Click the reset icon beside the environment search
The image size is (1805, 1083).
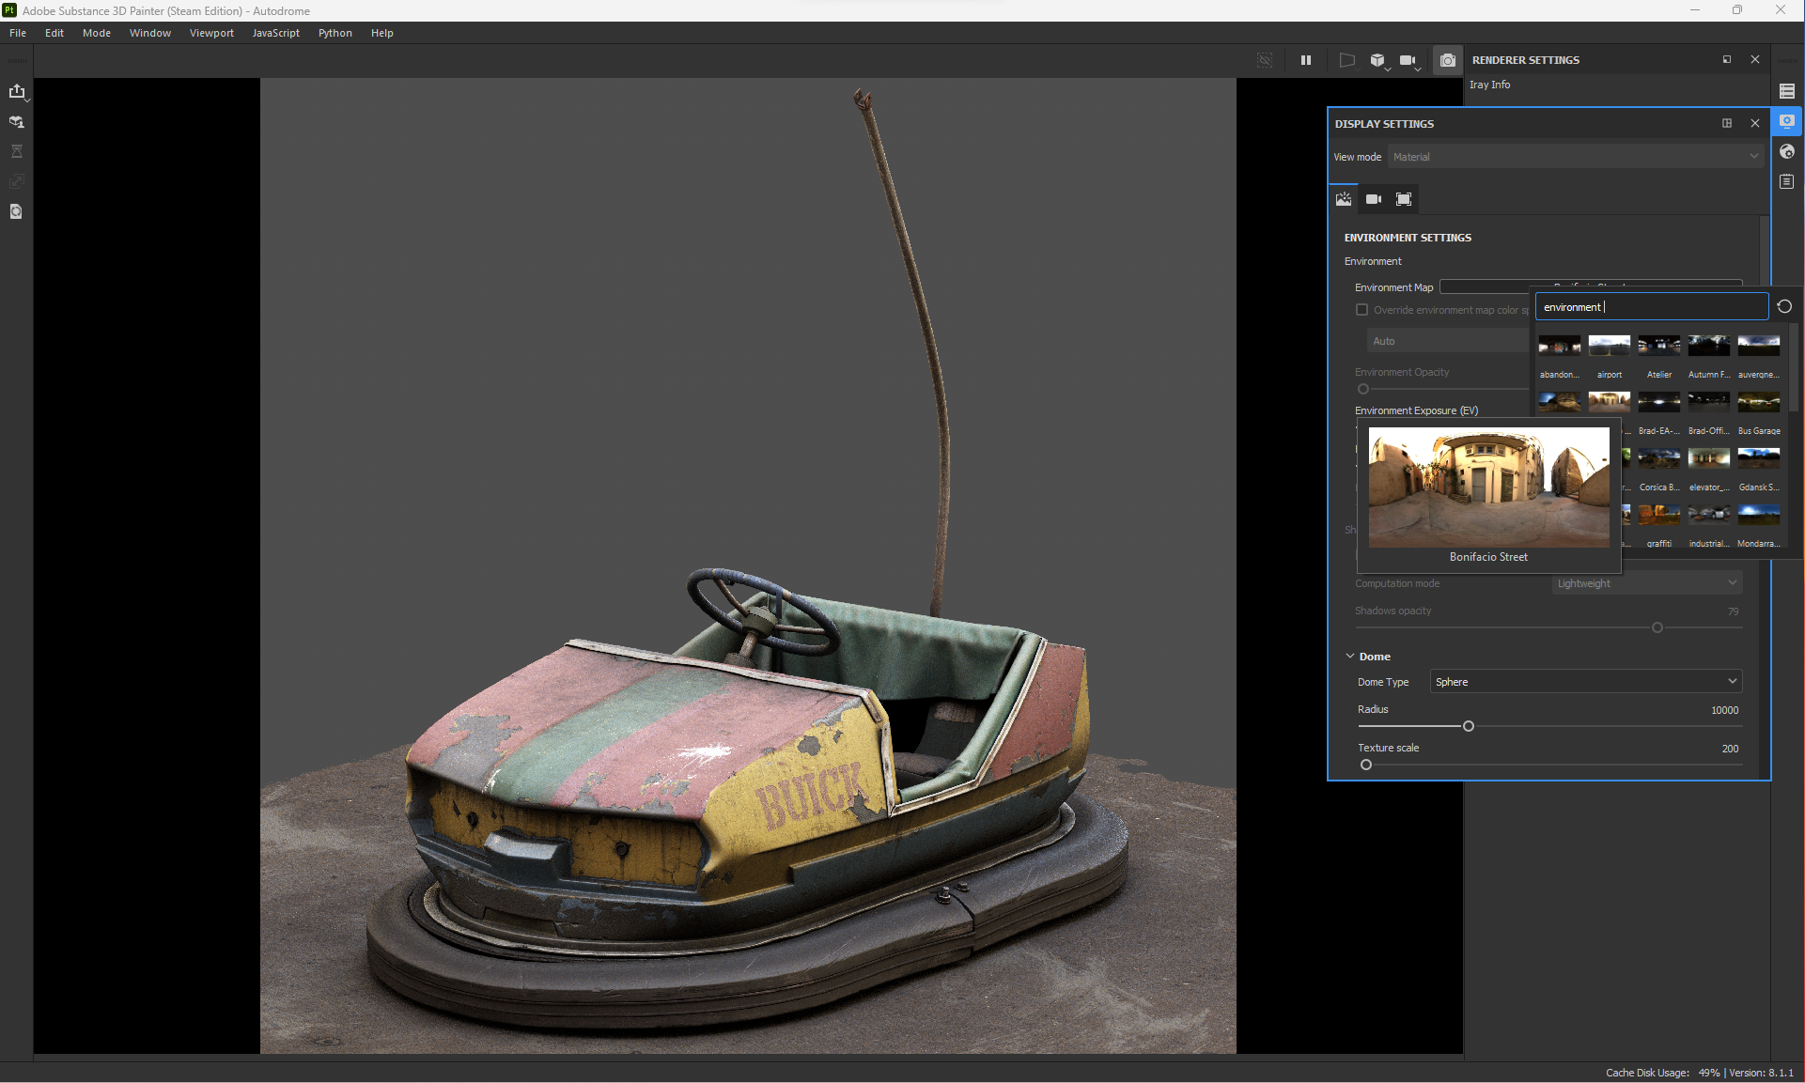[1785, 306]
